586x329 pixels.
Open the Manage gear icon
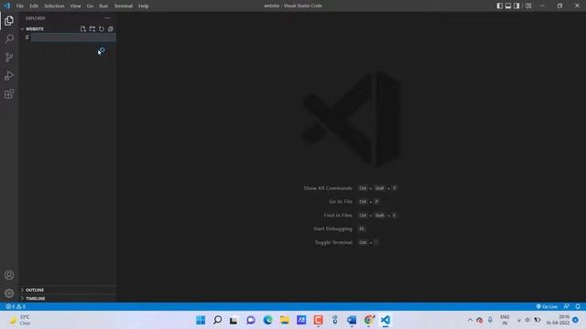click(9, 293)
